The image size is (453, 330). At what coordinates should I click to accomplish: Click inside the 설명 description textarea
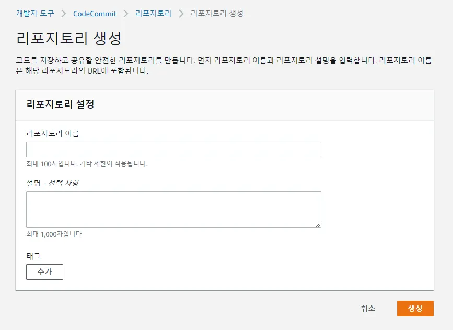coord(173,209)
